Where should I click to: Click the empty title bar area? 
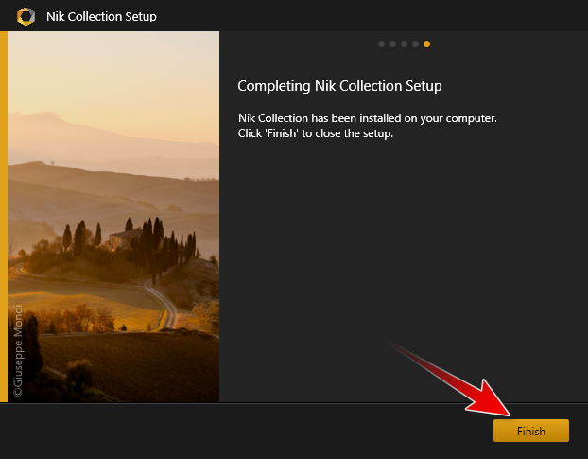[378, 16]
